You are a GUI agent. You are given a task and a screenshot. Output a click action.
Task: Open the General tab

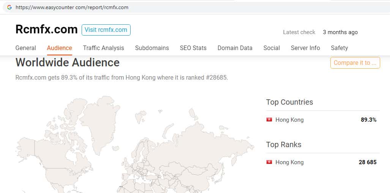[26, 48]
